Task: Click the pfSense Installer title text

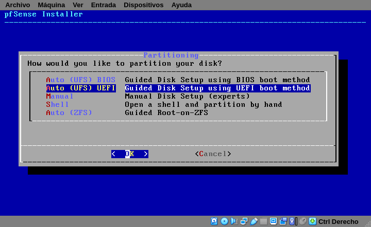Action: pos(44,14)
